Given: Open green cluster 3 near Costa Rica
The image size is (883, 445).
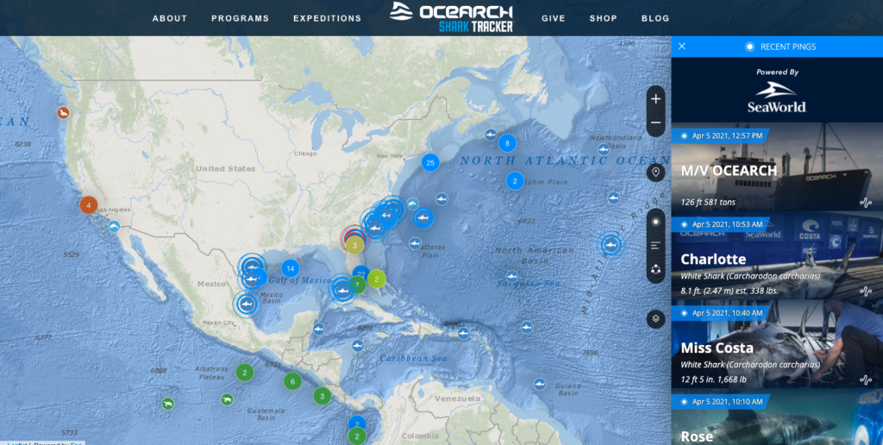Looking at the screenshot, I should tap(322, 396).
